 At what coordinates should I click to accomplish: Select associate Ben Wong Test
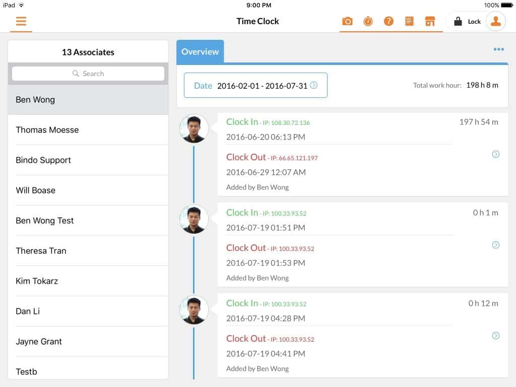(88, 221)
